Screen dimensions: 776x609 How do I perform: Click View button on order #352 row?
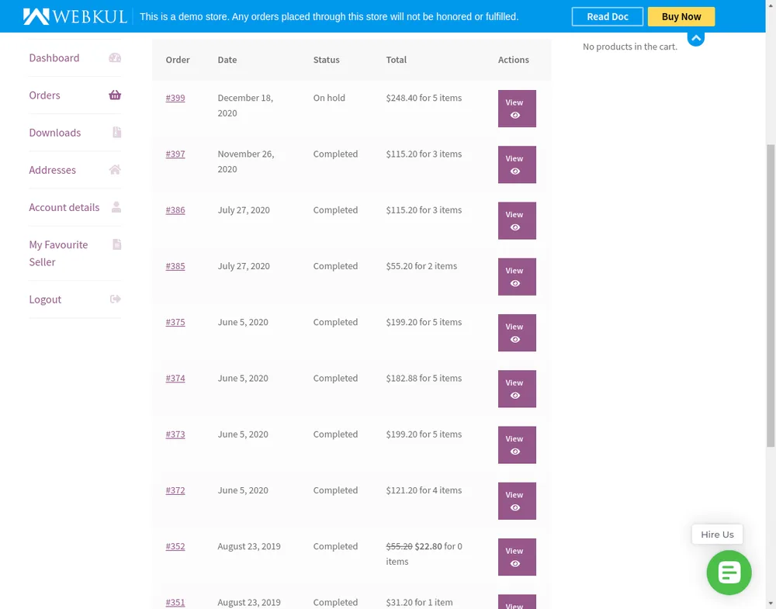517,556
